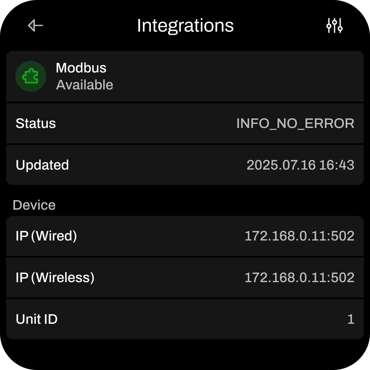The height and width of the screenshot is (370, 370).
Task: Select the Status row label
Action: click(x=36, y=123)
